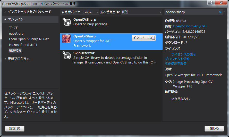Select the OpenCVSharp package title
Viewport: 229px width, 137px height.
coord(85,20)
